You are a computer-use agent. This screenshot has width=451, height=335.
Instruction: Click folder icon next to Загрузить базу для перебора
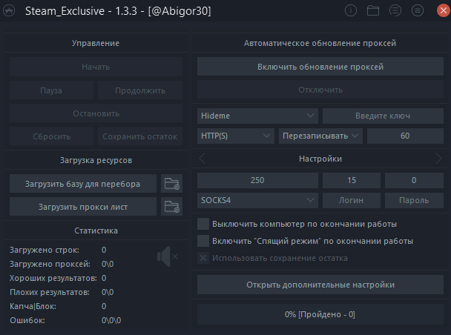171,184
